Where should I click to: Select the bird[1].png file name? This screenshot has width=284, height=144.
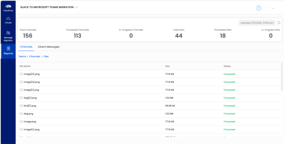[x=30, y=106]
